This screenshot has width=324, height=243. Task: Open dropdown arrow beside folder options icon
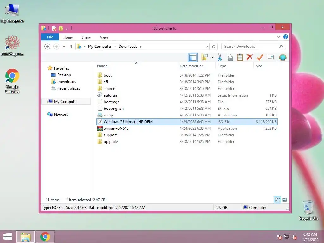pyautogui.click(x=212, y=57)
